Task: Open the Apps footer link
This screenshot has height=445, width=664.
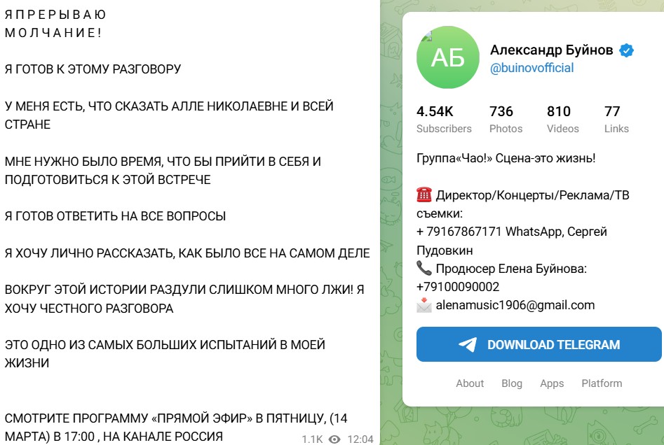Action: [x=552, y=383]
